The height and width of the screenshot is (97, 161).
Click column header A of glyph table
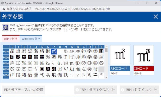[x=72, y=47]
